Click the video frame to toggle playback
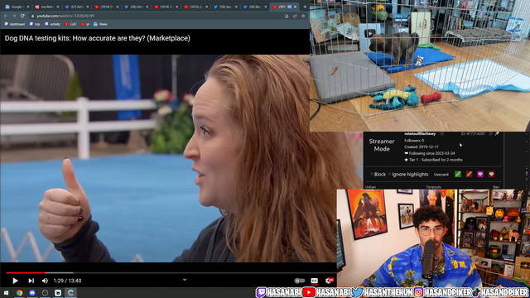This screenshot has height=298, width=530. coord(168,158)
